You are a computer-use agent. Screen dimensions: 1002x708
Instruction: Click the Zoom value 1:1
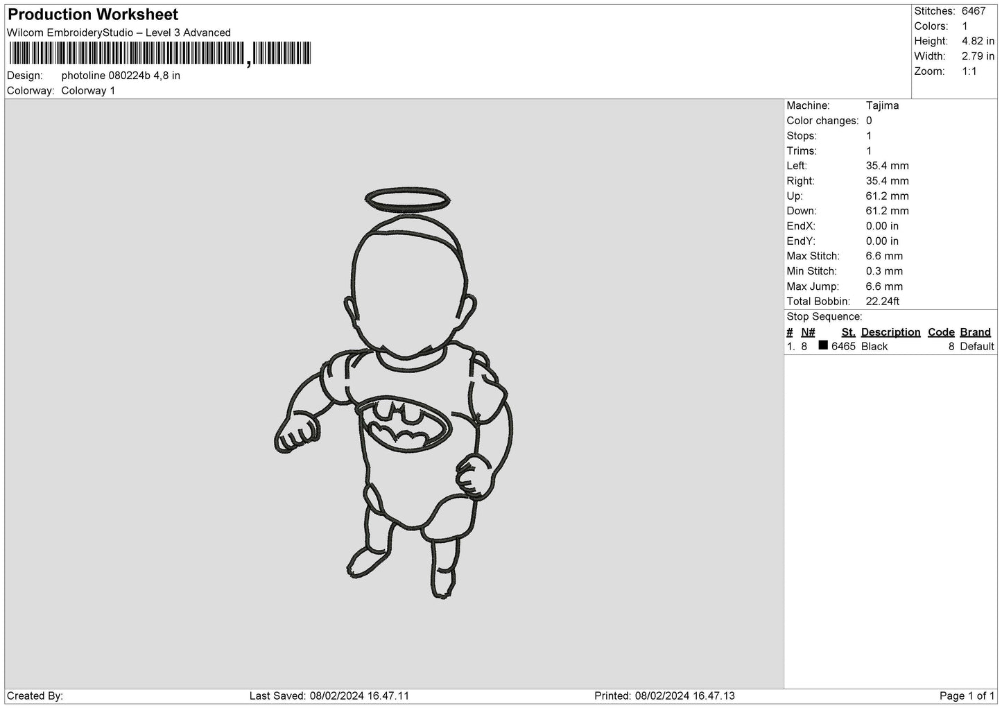pos(969,71)
